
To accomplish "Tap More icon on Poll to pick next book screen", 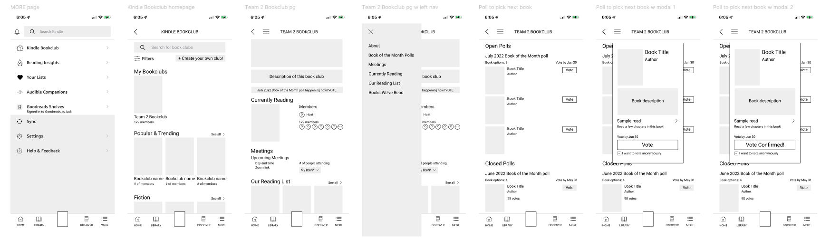I will click(x=573, y=219).
